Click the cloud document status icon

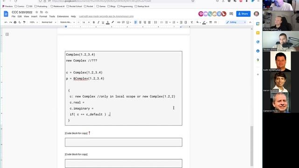tap(46, 12)
